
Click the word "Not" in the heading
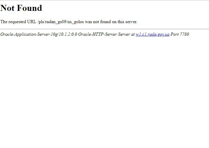pos(7,8)
